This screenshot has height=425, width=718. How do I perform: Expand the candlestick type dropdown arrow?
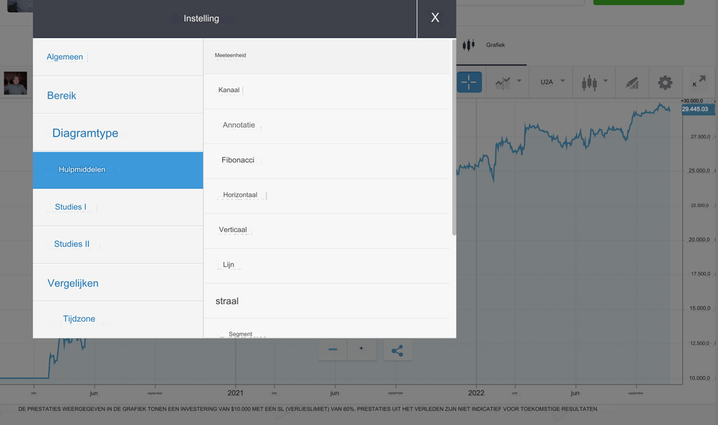(605, 81)
